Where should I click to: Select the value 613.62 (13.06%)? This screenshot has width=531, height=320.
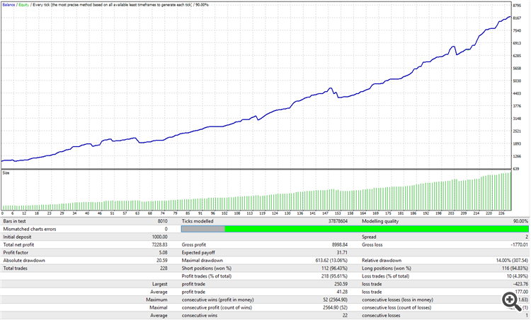point(331,261)
